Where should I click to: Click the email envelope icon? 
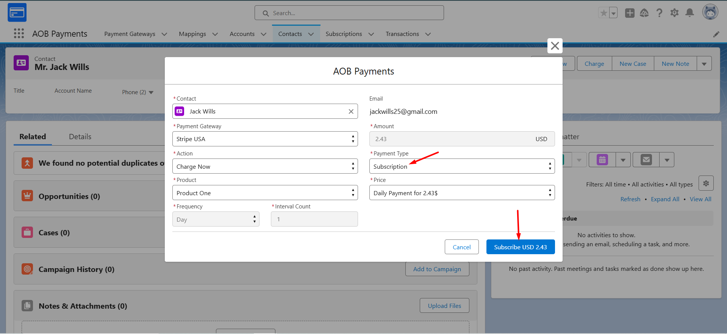click(x=646, y=160)
